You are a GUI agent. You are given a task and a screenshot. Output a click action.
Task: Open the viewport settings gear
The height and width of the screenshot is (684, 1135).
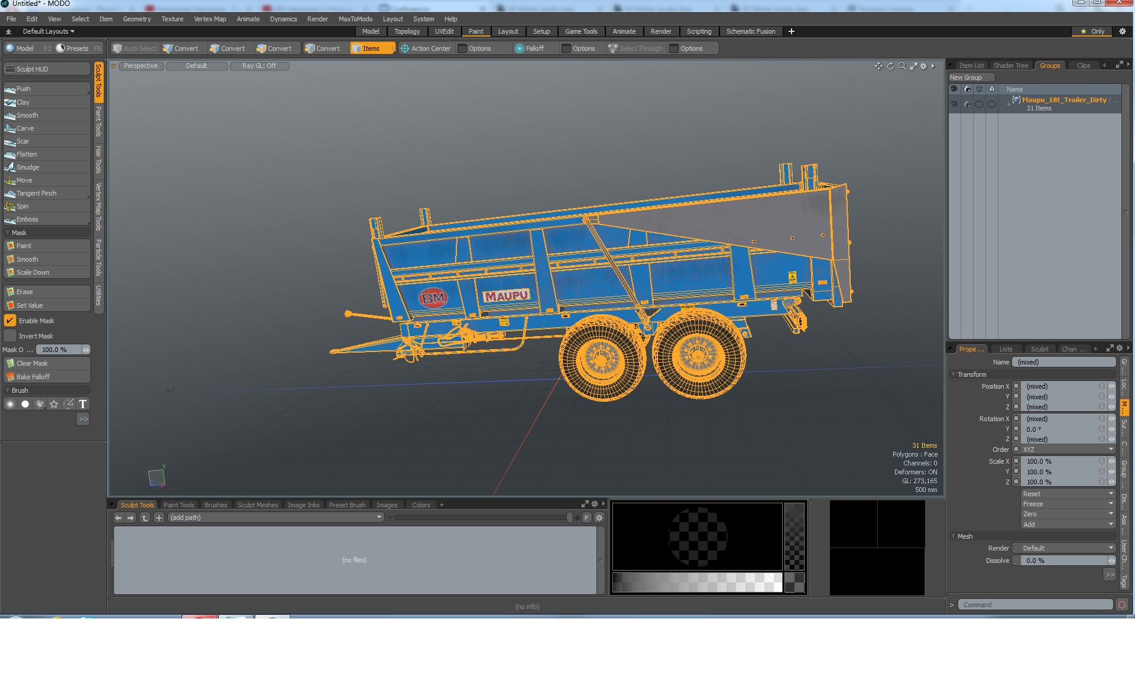coord(923,66)
